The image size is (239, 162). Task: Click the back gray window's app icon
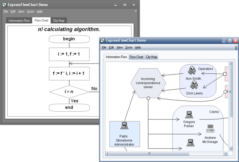pos(4,5)
